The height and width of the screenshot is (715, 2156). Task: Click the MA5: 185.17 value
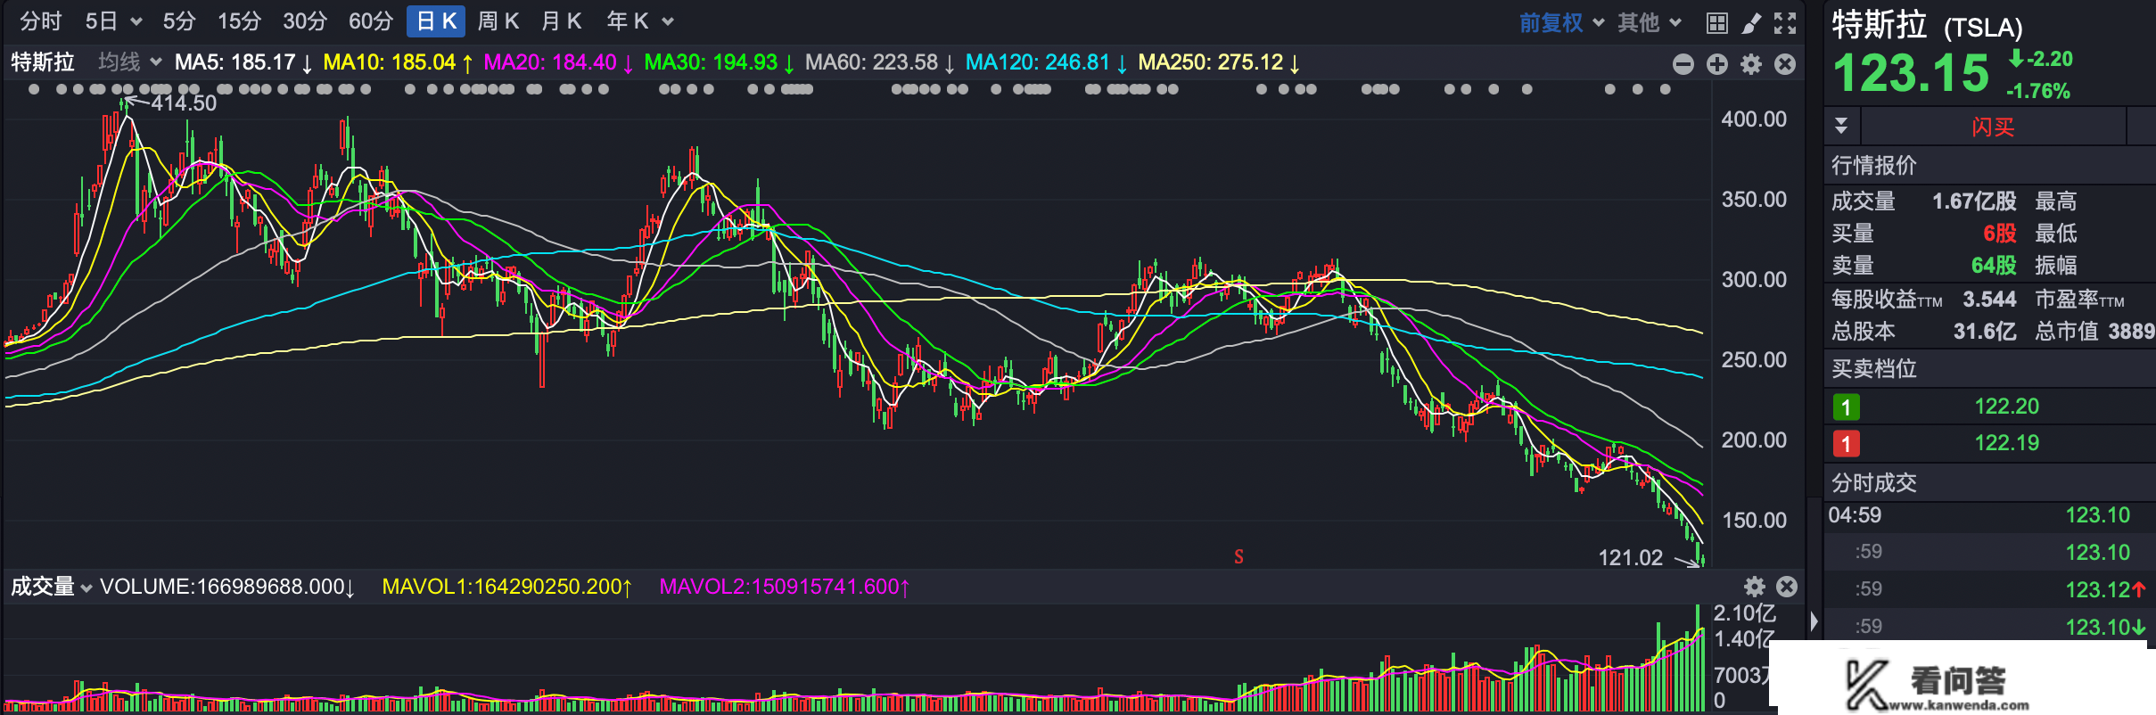tap(243, 62)
